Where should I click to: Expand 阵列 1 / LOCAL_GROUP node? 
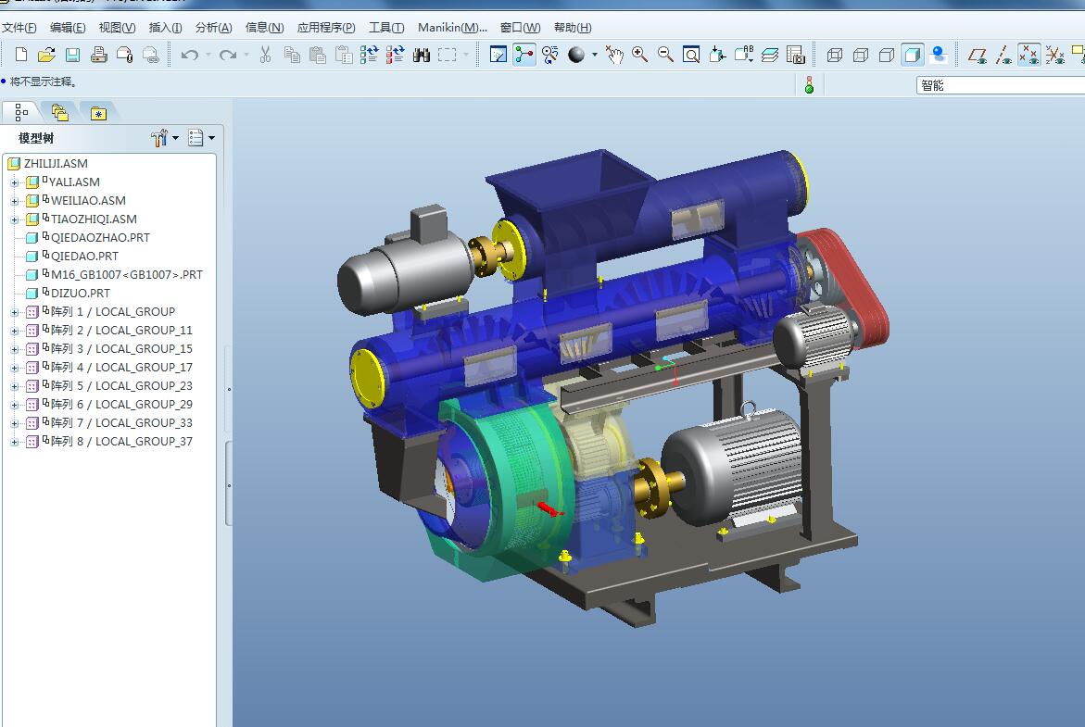coord(14,313)
